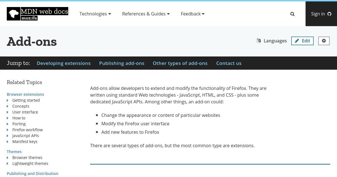Open the Technologies dropdown menu
The image size is (337, 177).
click(x=95, y=14)
